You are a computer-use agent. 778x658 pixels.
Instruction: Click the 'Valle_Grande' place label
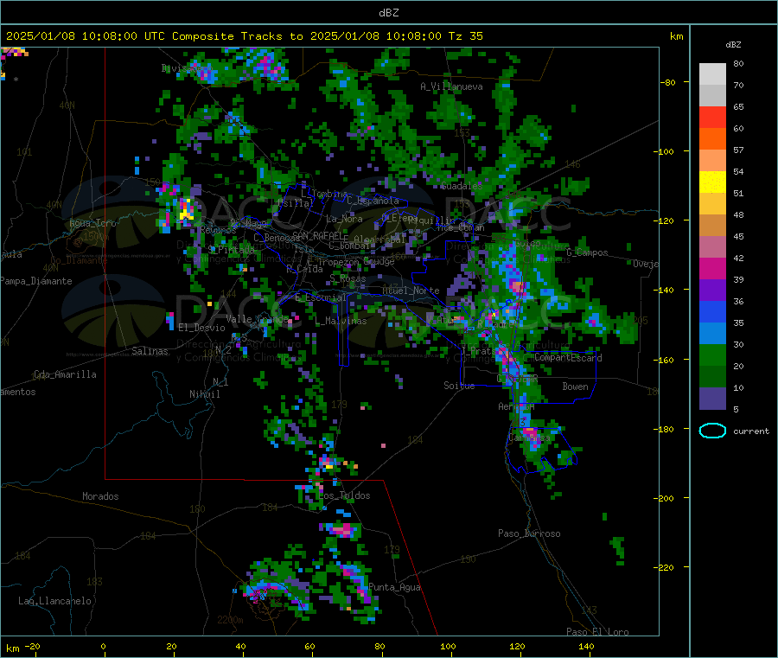(x=257, y=319)
